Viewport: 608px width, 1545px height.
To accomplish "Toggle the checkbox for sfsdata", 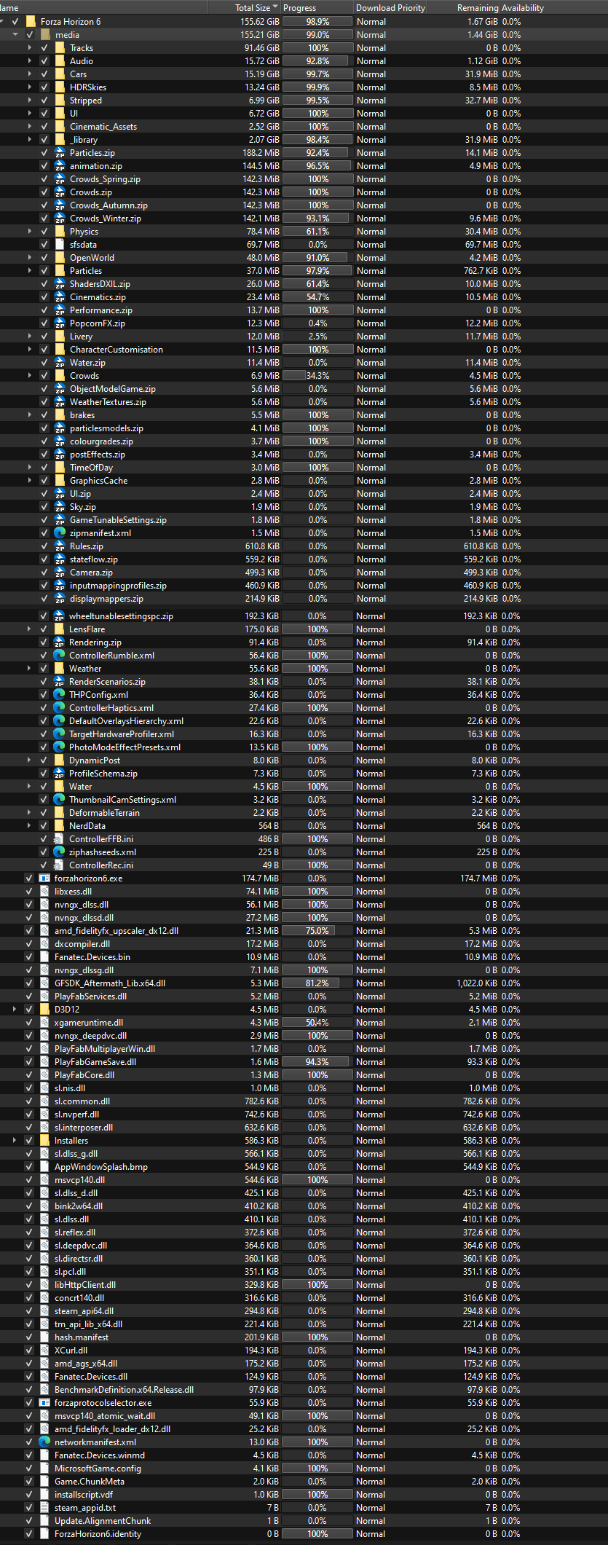I will (x=44, y=245).
